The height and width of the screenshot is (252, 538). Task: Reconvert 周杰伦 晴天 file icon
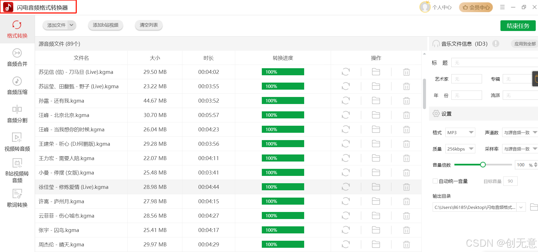tap(346, 244)
